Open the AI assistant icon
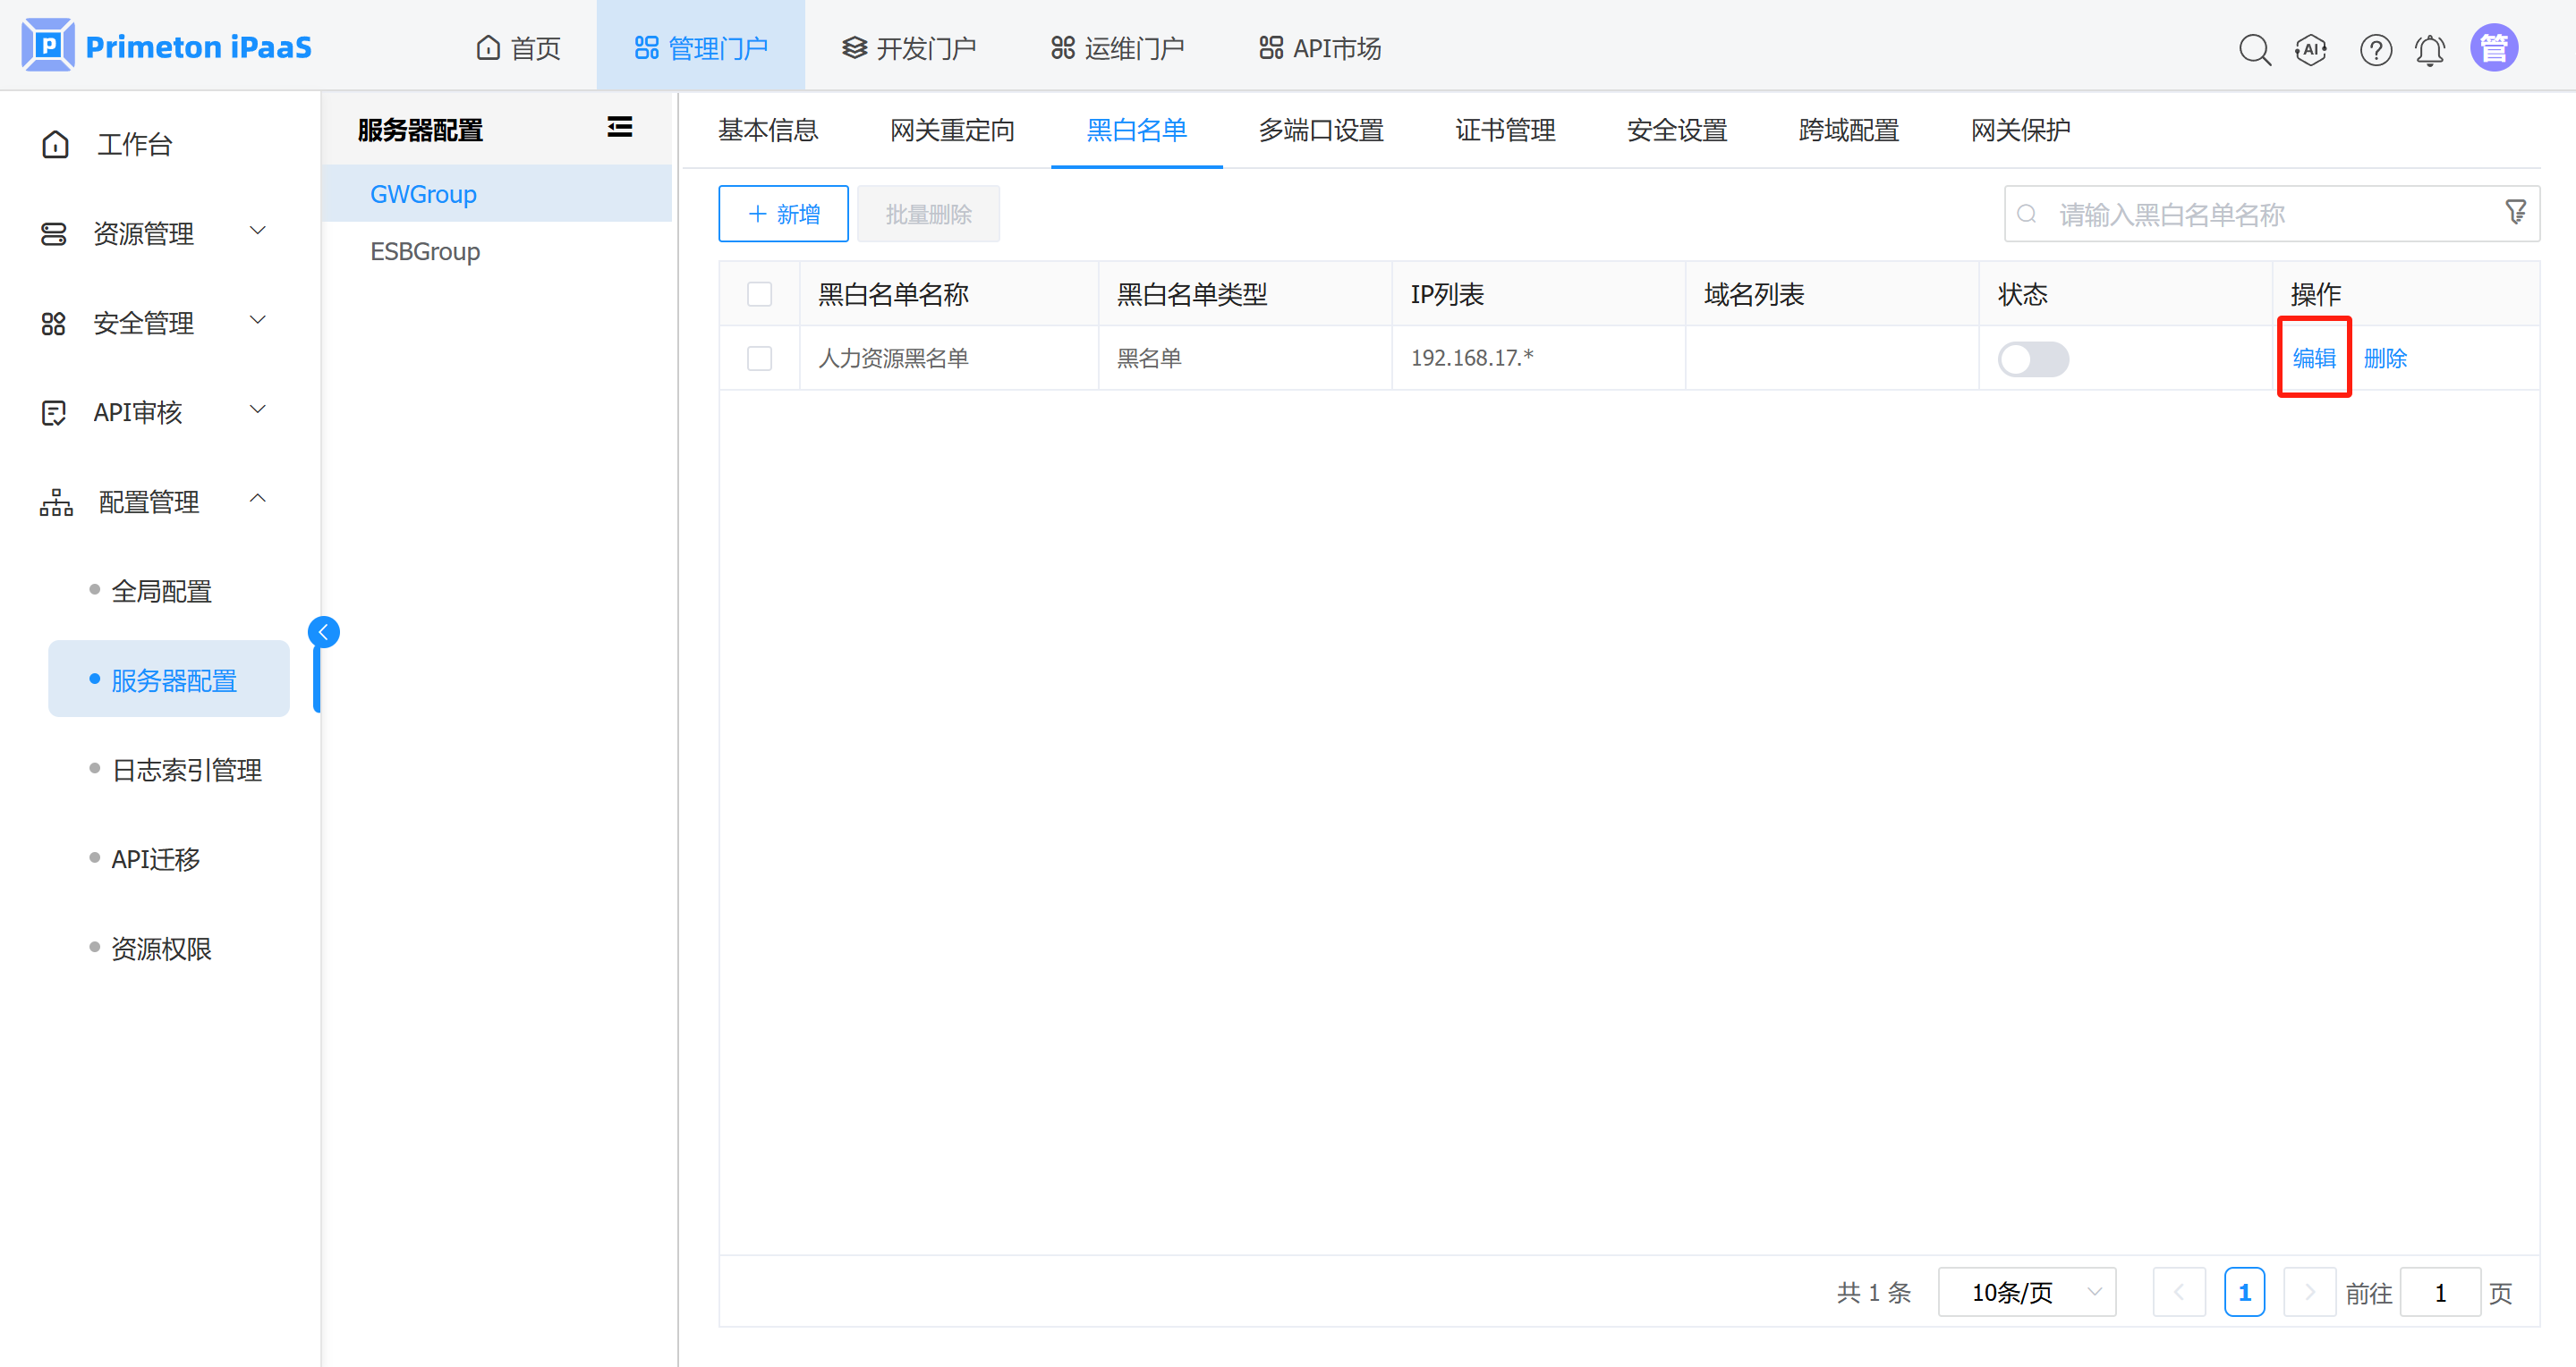The image size is (2576, 1367). coord(2311,49)
